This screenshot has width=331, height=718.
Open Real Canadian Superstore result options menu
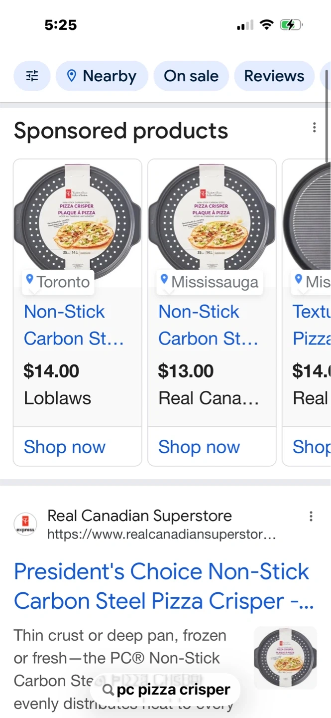[x=311, y=516]
